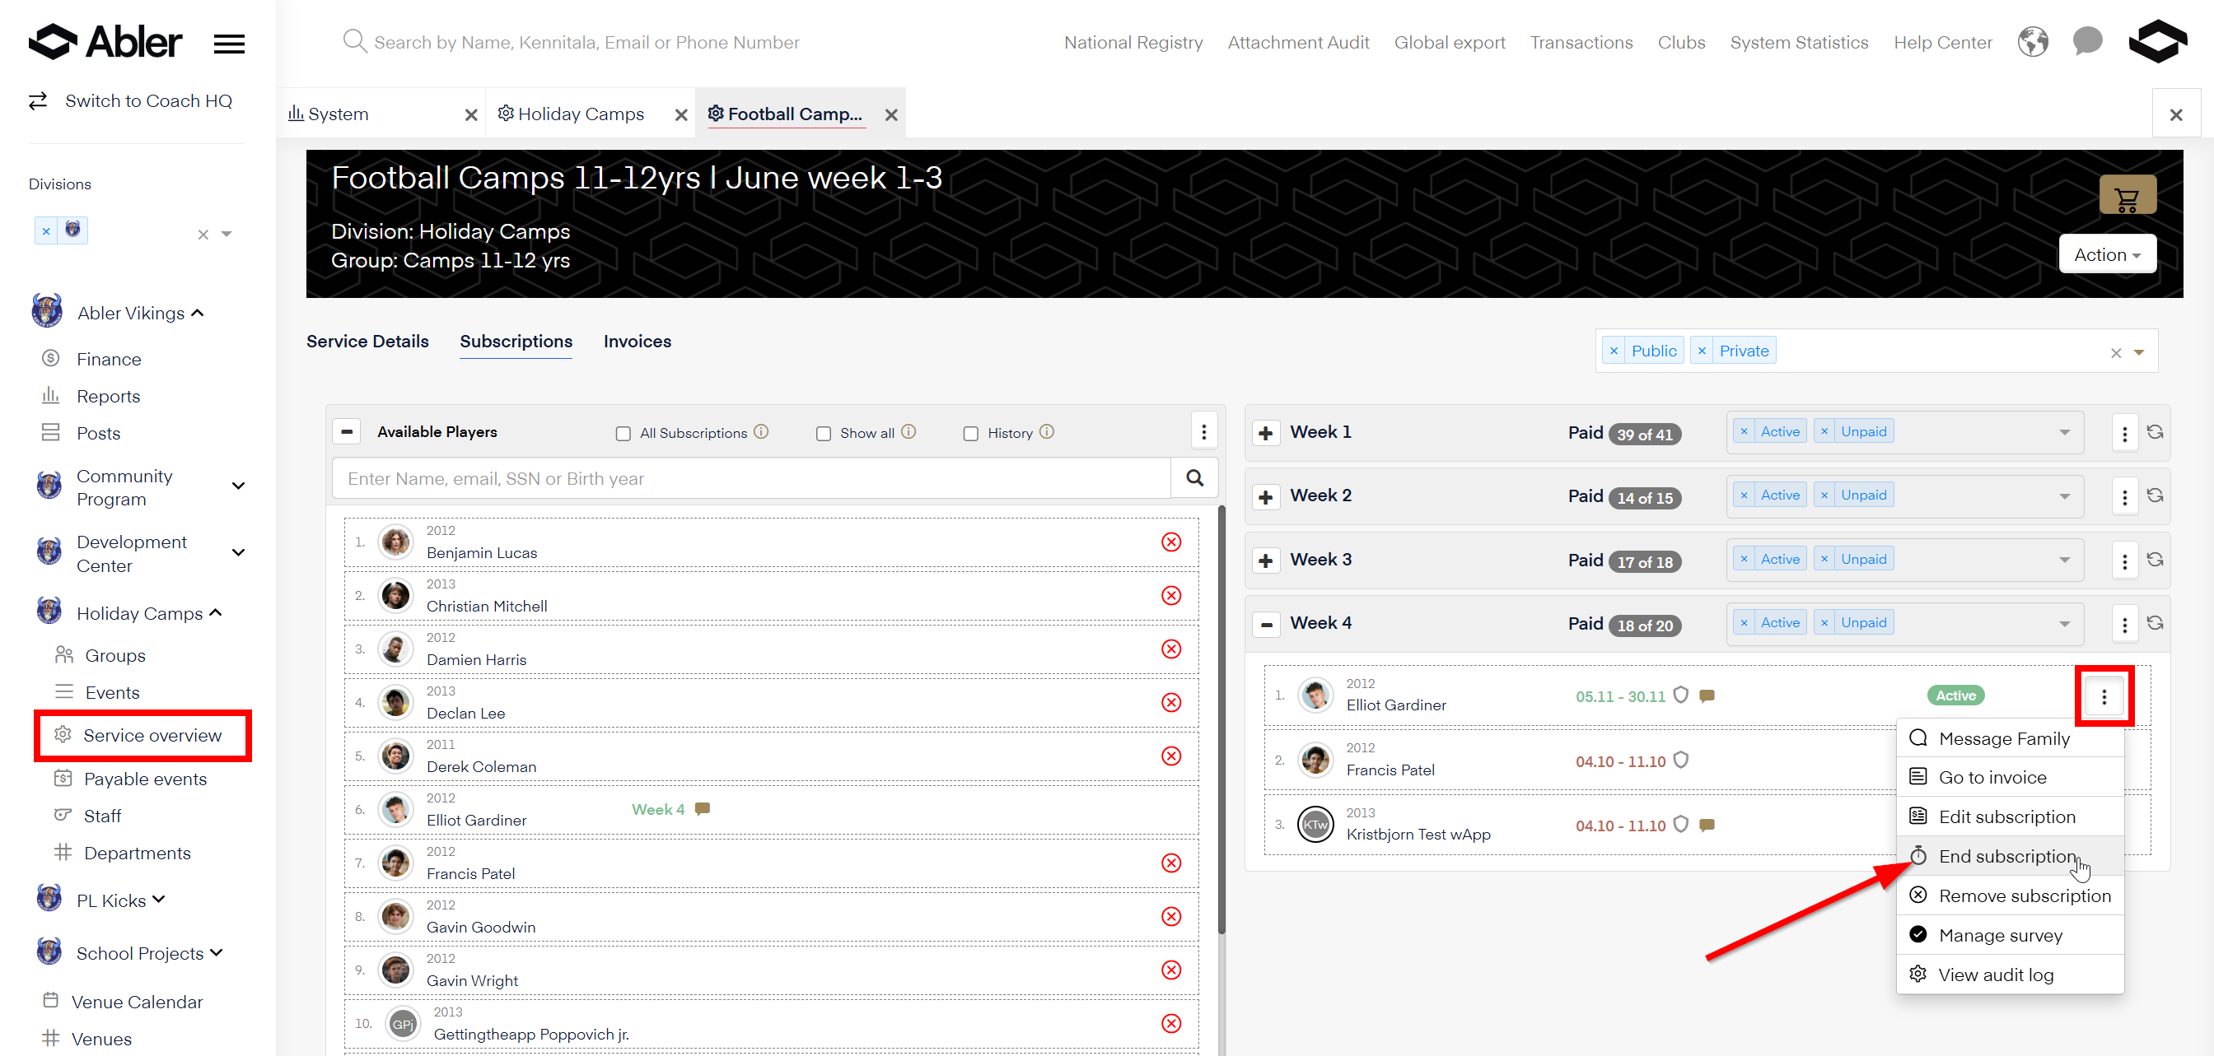Screen dimensions: 2214x1056
Task: Expand Week 3 with plus button
Action: 1265,561
